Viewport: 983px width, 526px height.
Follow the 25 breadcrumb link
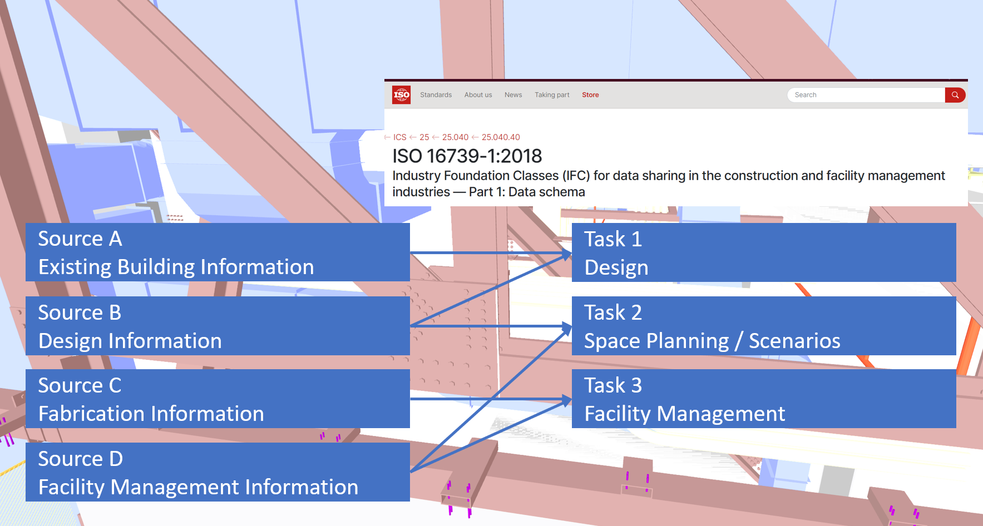pyautogui.click(x=424, y=137)
